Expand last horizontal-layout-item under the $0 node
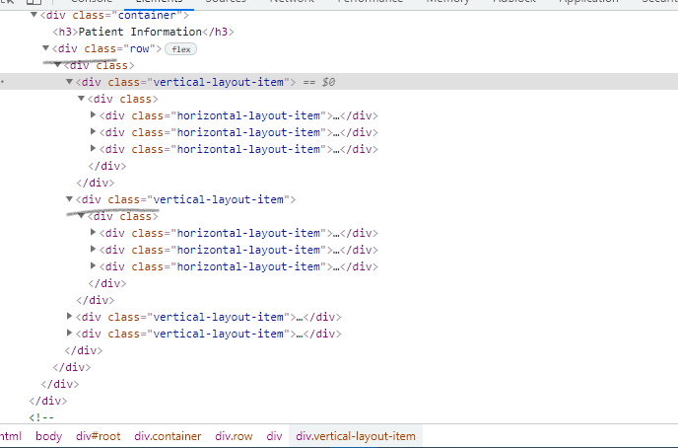The height and width of the screenshot is (448, 678). [x=93, y=148]
